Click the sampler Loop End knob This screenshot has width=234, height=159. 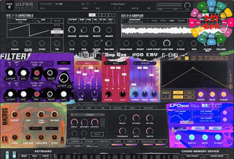coord(167,43)
